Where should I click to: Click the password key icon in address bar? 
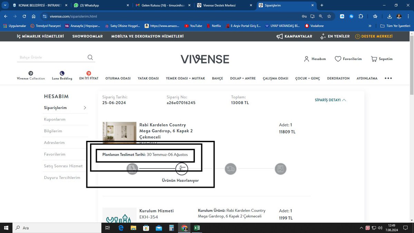click(x=304, y=16)
